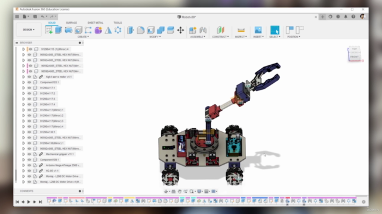Viewport: 382px width, 214px height.
Task: Switch to the Surface tab
Action: (x=72, y=23)
